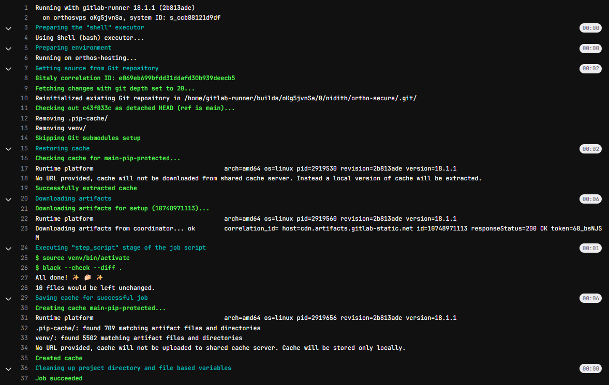This screenshot has height=385, width=609.
Task: Collapse the Saving cache for successful job section
Action: point(8,299)
